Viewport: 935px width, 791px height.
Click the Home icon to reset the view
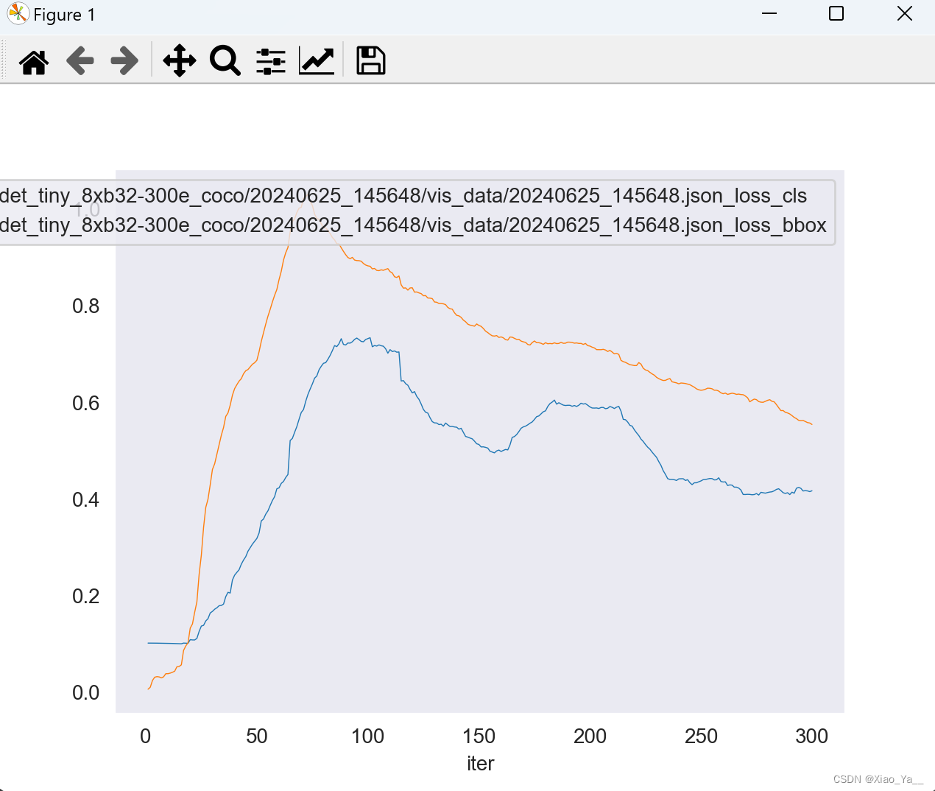tap(33, 61)
